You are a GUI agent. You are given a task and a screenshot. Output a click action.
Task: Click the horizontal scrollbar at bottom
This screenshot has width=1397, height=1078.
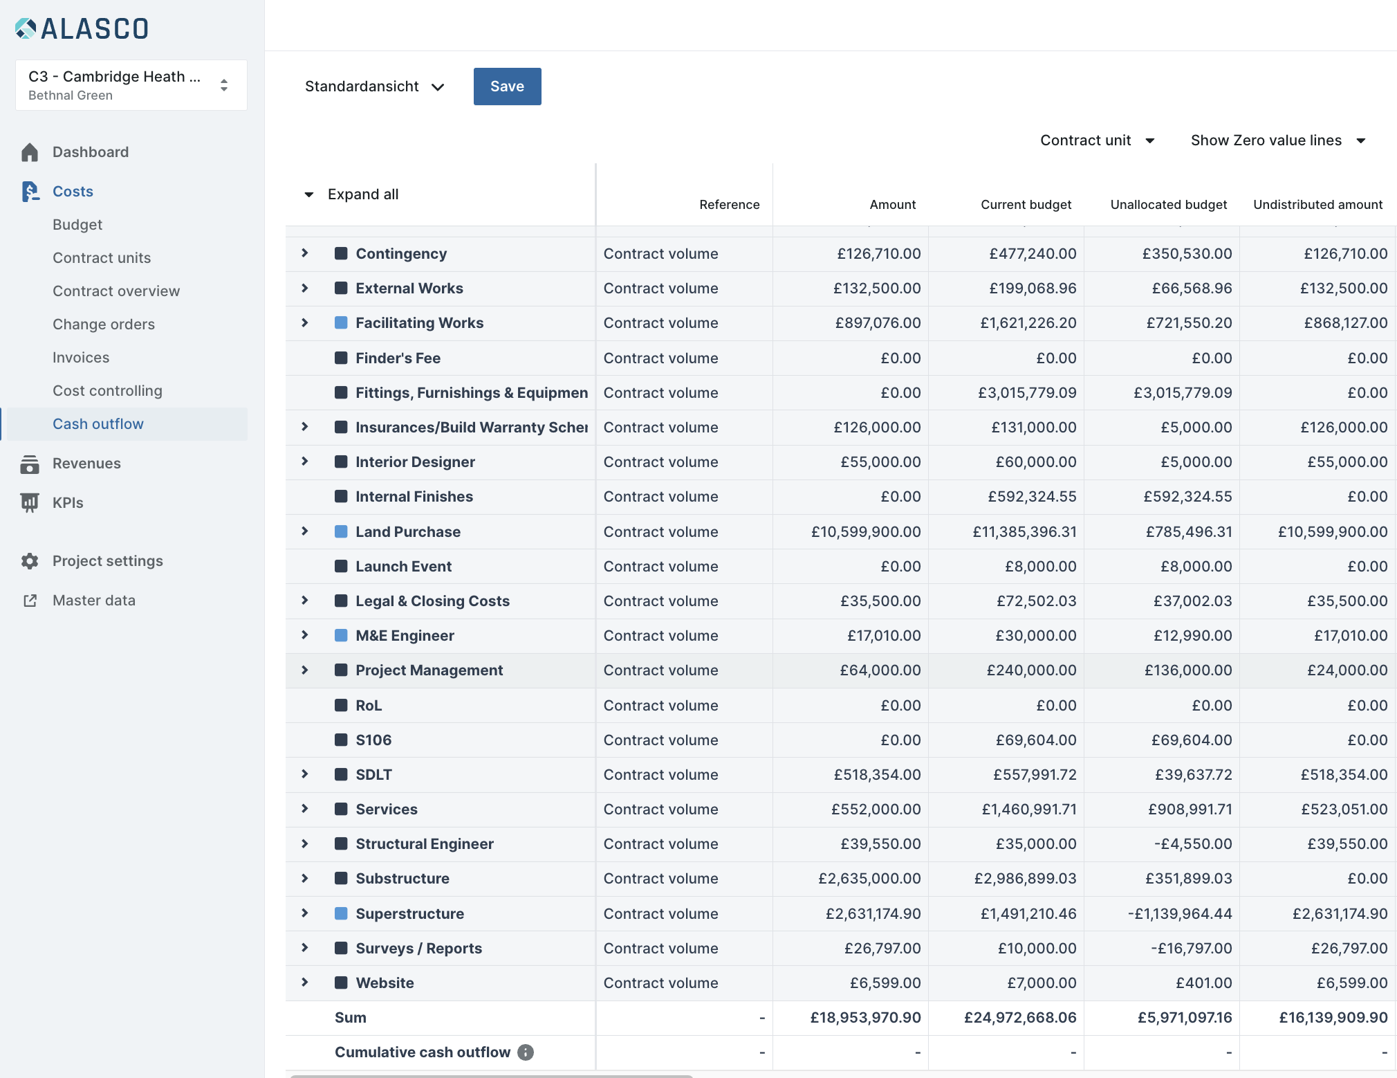click(x=491, y=1075)
